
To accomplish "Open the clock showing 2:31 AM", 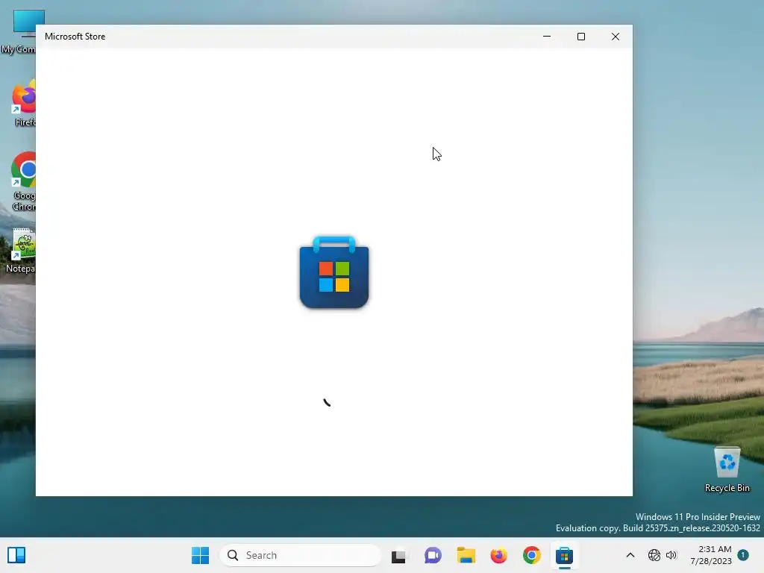I will pyautogui.click(x=711, y=555).
